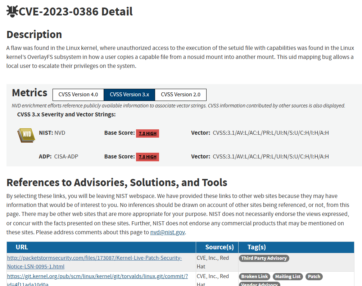
Task: Click the NVD gold badge icon
Action: click(26, 135)
